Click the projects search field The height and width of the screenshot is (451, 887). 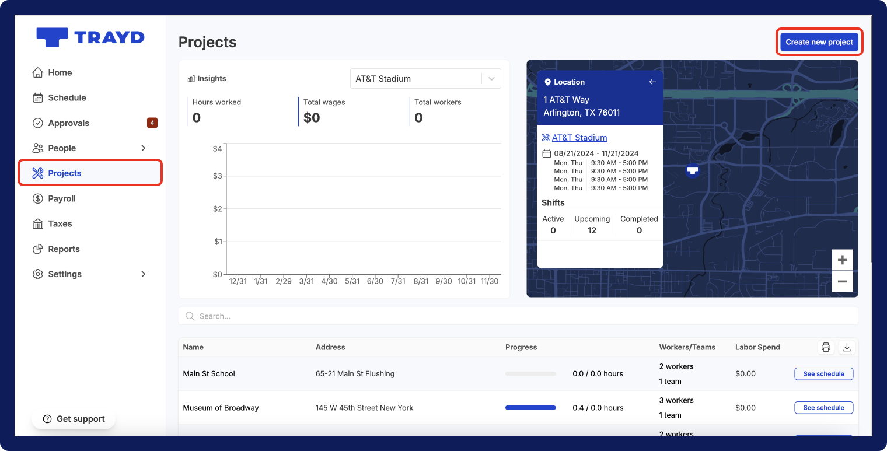(x=518, y=316)
